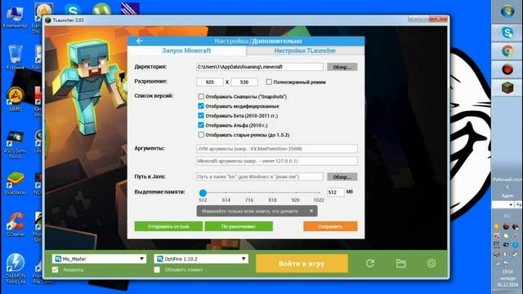Switch to Запуск Minecraft tab
This screenshot has width=523, height=294.
point(186,51)
